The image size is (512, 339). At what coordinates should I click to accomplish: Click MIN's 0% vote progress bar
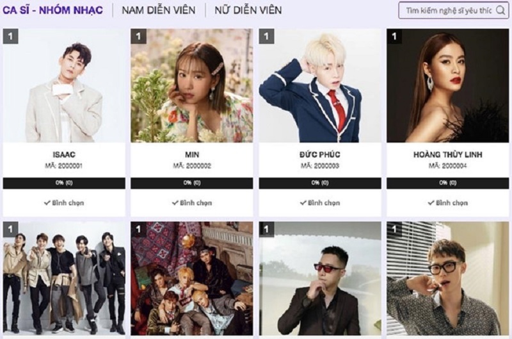[192, 183]
